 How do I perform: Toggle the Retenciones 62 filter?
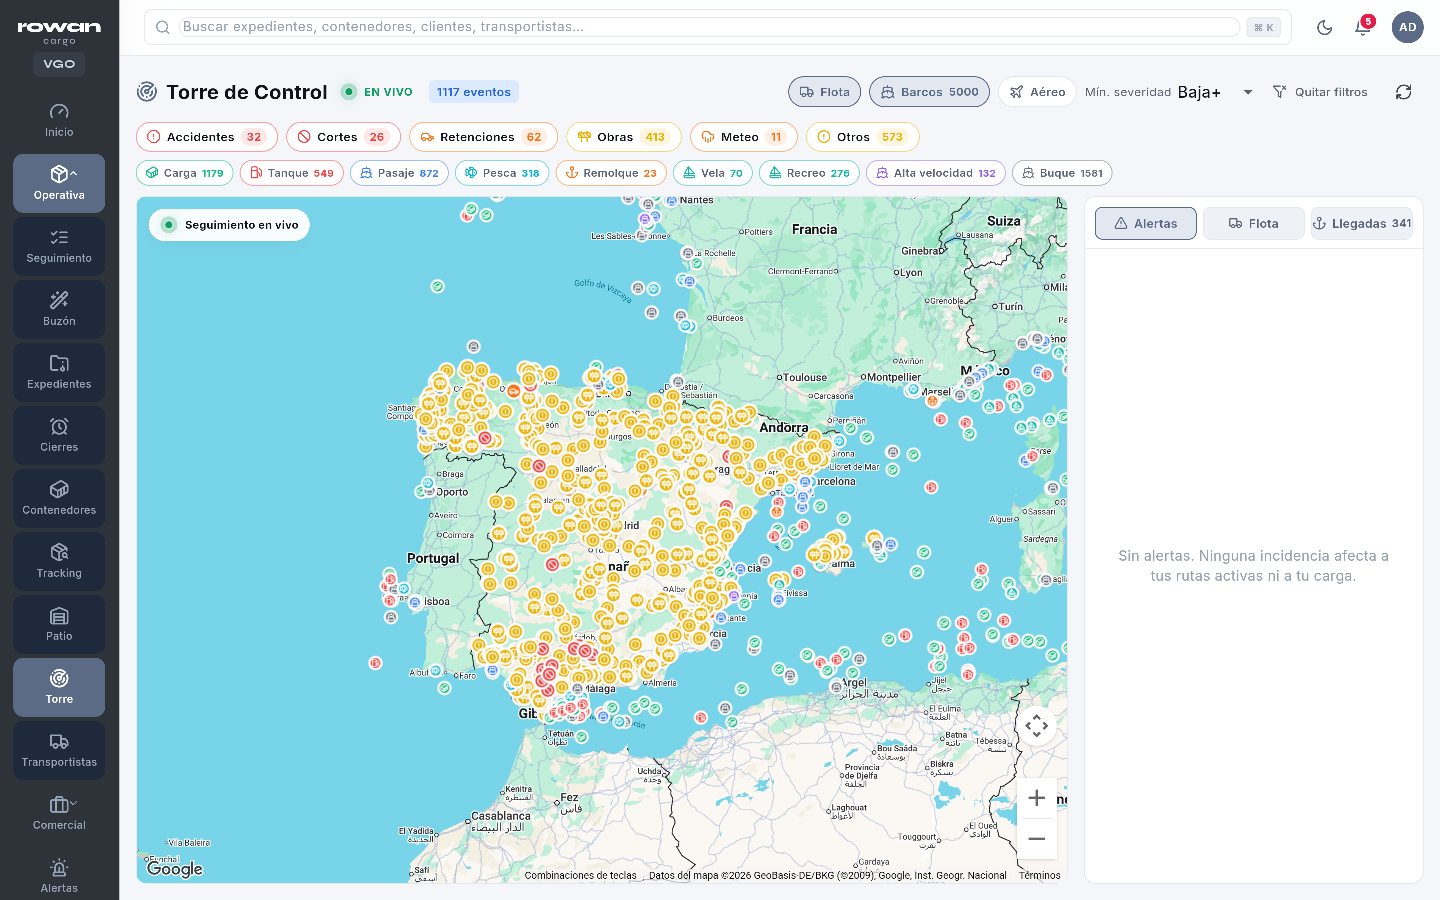[x=483, y=137]
